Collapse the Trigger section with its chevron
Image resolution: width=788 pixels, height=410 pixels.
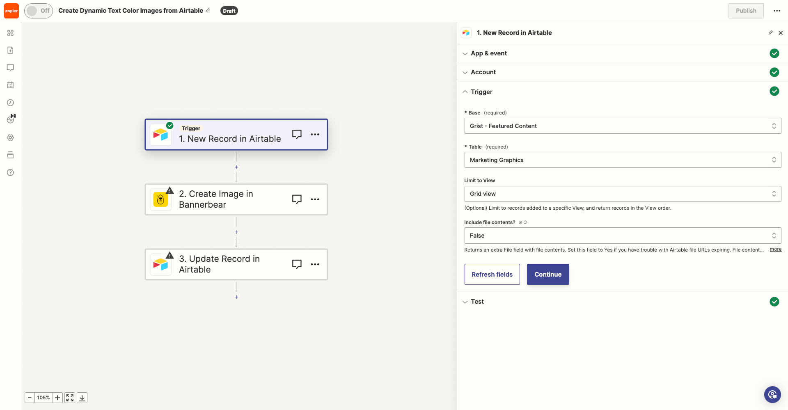465,92
